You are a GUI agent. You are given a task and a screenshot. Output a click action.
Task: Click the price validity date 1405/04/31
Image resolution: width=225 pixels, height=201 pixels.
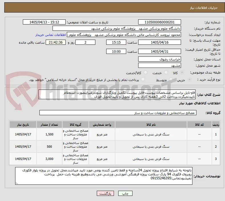159,51
